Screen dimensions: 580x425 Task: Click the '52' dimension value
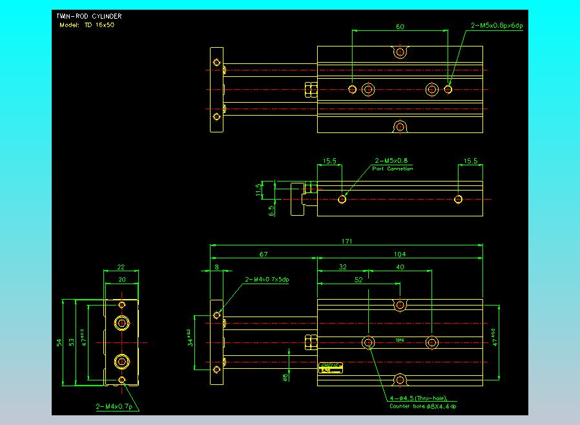358,280
